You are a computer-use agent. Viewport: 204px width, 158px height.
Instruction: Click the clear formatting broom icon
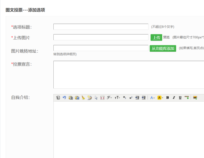point(83,98)
